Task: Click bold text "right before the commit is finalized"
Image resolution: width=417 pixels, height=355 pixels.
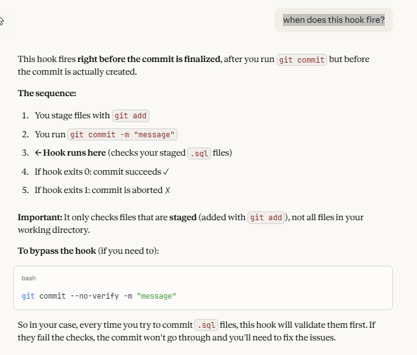Action: (149, 59)
